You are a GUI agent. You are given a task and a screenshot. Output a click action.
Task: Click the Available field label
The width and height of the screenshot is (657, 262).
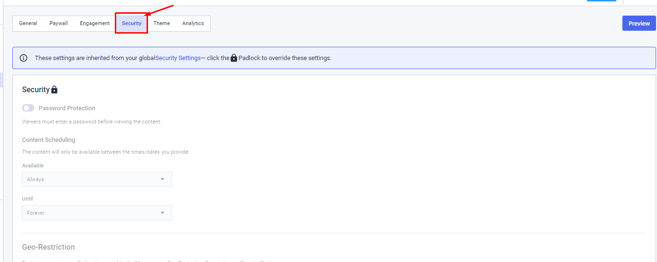click(33, 166)
